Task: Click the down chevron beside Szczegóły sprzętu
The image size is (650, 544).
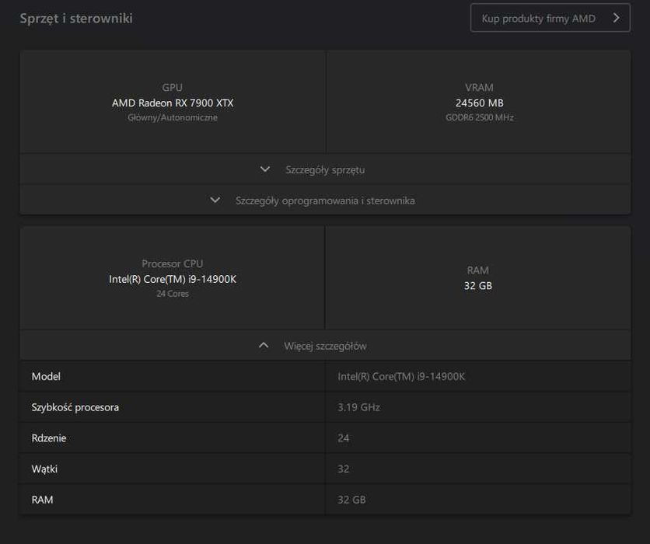Action: point(265,169)
